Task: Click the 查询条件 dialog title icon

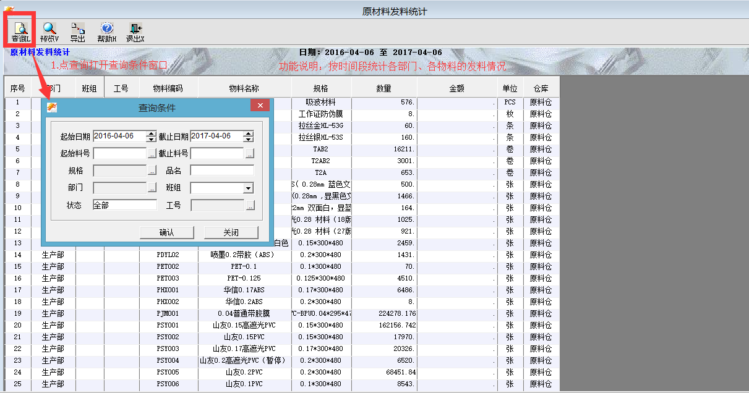Action: click(x=52, y=108)
